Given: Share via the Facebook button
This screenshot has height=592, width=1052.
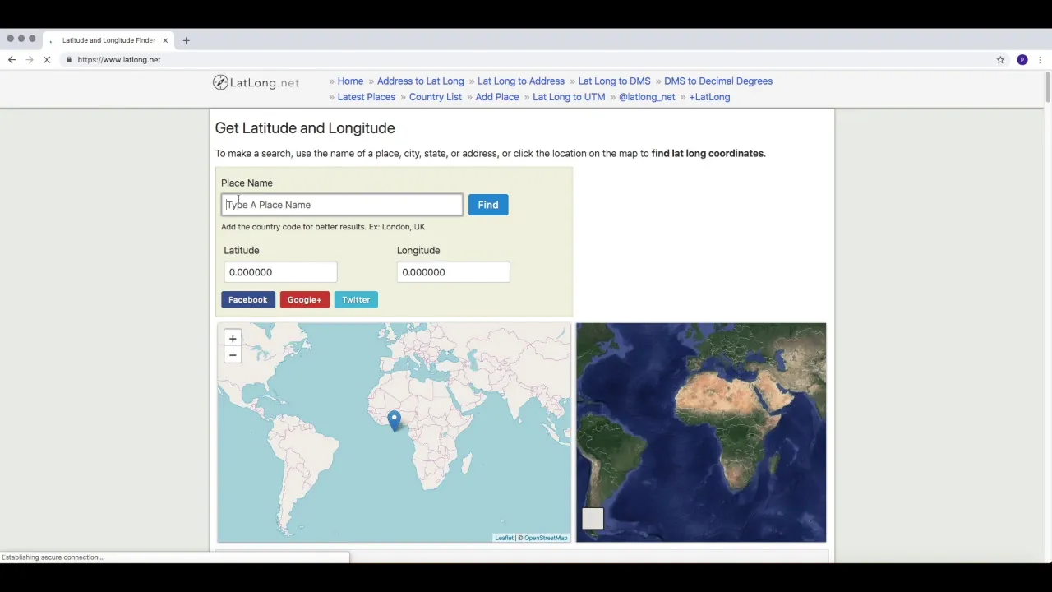Looking at the screenshot, I should click(x=248, y=300).
